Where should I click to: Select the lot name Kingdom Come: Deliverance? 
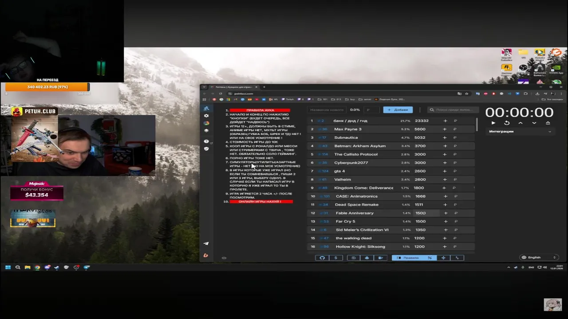click(x=363, y=188)
